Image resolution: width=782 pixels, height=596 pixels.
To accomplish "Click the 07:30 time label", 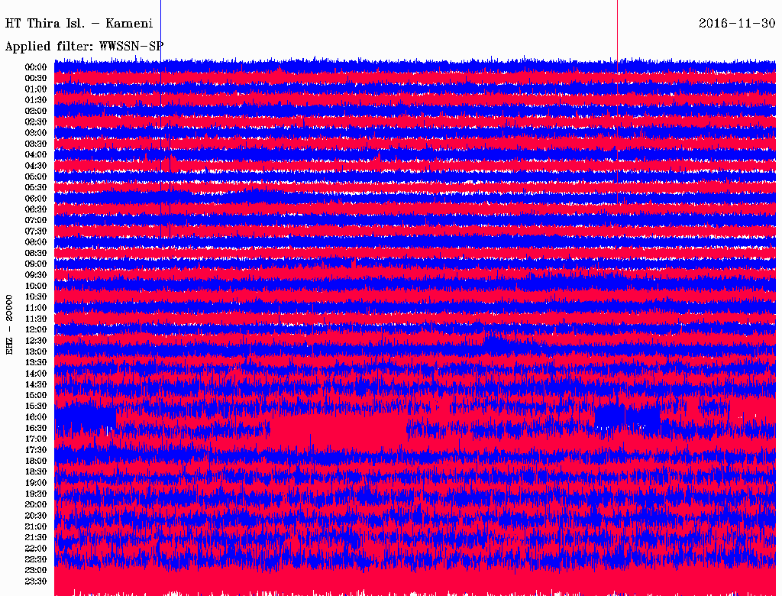I will [36, 231].
